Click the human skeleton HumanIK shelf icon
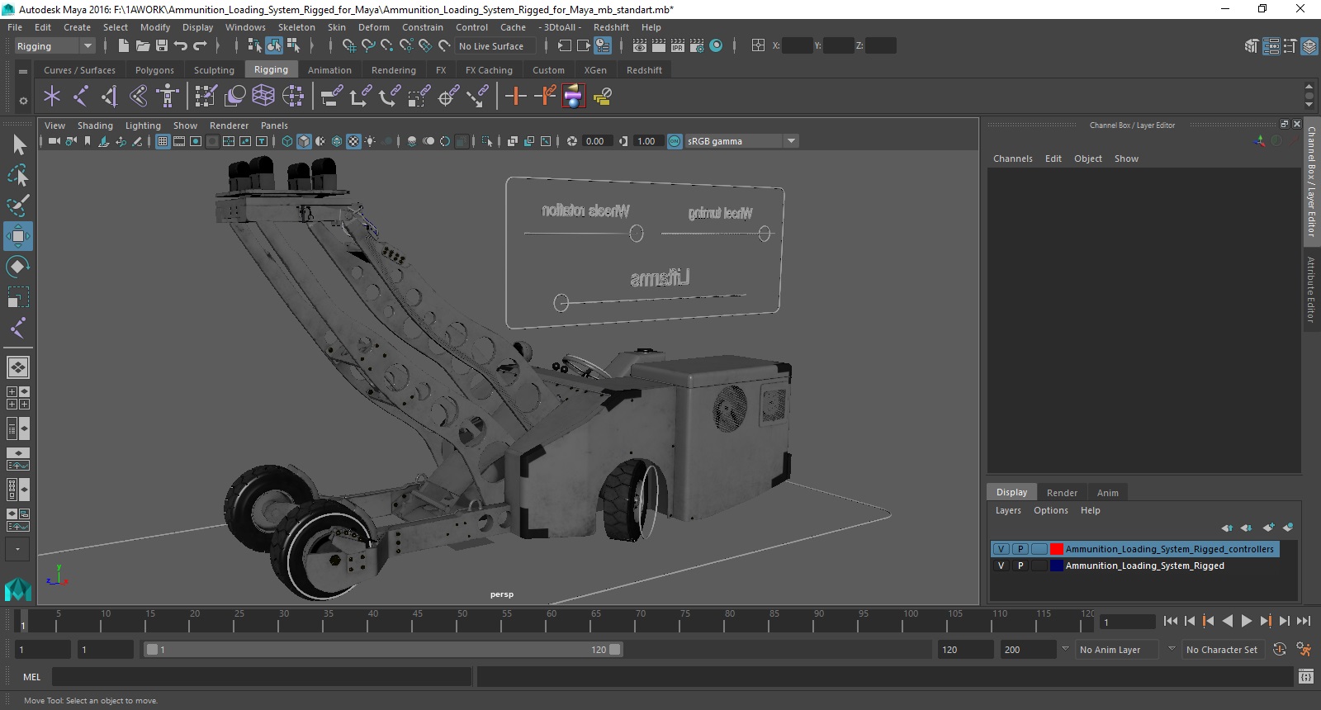Image resolution: width=1321 pixels, height=710 pixels. pyautogui.click(x=168, y=97)
